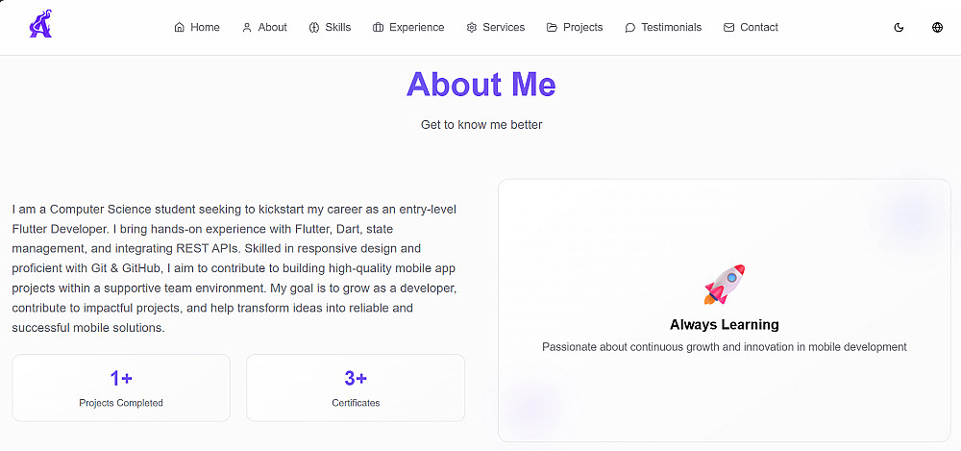The height and width of the screenshot is (451, 961).
Task: Click the envelope icon beside Contact
Action: coord(728,28)
